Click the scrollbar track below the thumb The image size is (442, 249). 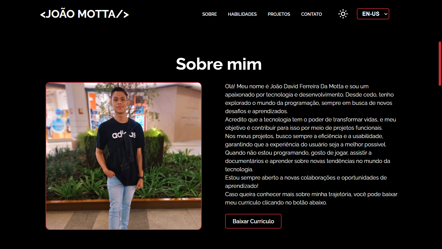440,166
